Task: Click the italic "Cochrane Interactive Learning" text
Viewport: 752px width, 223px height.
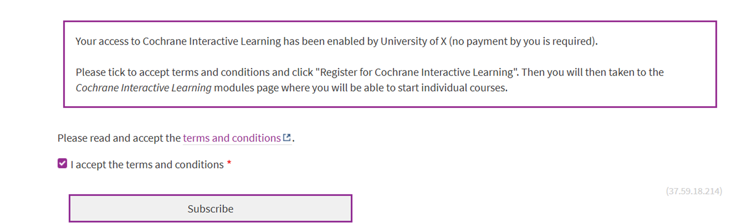Action: coord(143,88)
